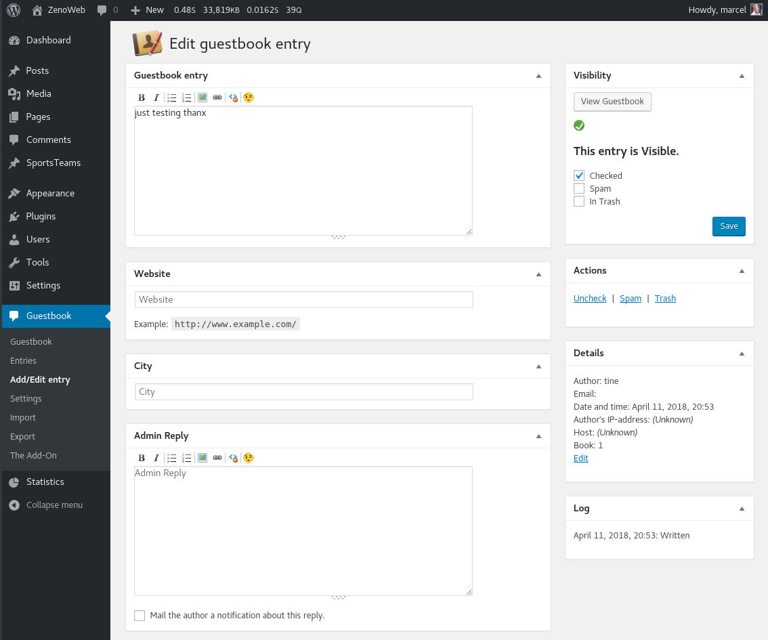Click into the City input field
Viewport: 768px width, 640px height.
pyautogui.click(x=303, y=391)
